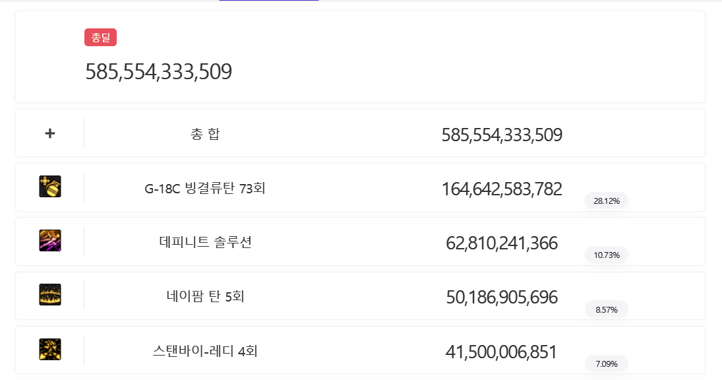Click the 164,642,583,782 damage value
Viewport: 722px width, 380px height.
(x=502, y=189)
